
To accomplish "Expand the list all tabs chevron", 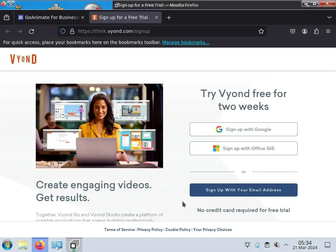I will (329, 17).
